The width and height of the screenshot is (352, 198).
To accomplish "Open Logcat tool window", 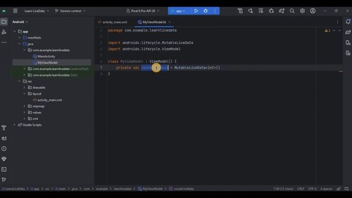I will [4, 138].
